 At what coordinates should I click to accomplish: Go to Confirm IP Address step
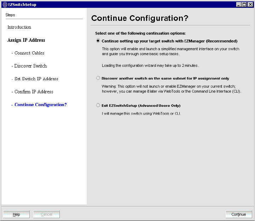pyautogui.click(x=34, y=92)
